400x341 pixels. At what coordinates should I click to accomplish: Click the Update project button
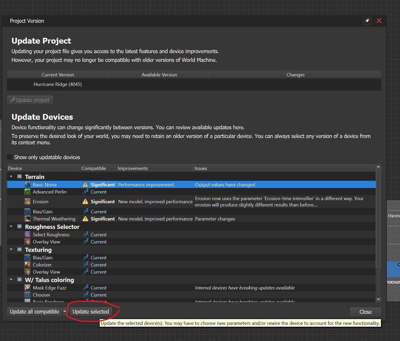click(x=30, y=100)
